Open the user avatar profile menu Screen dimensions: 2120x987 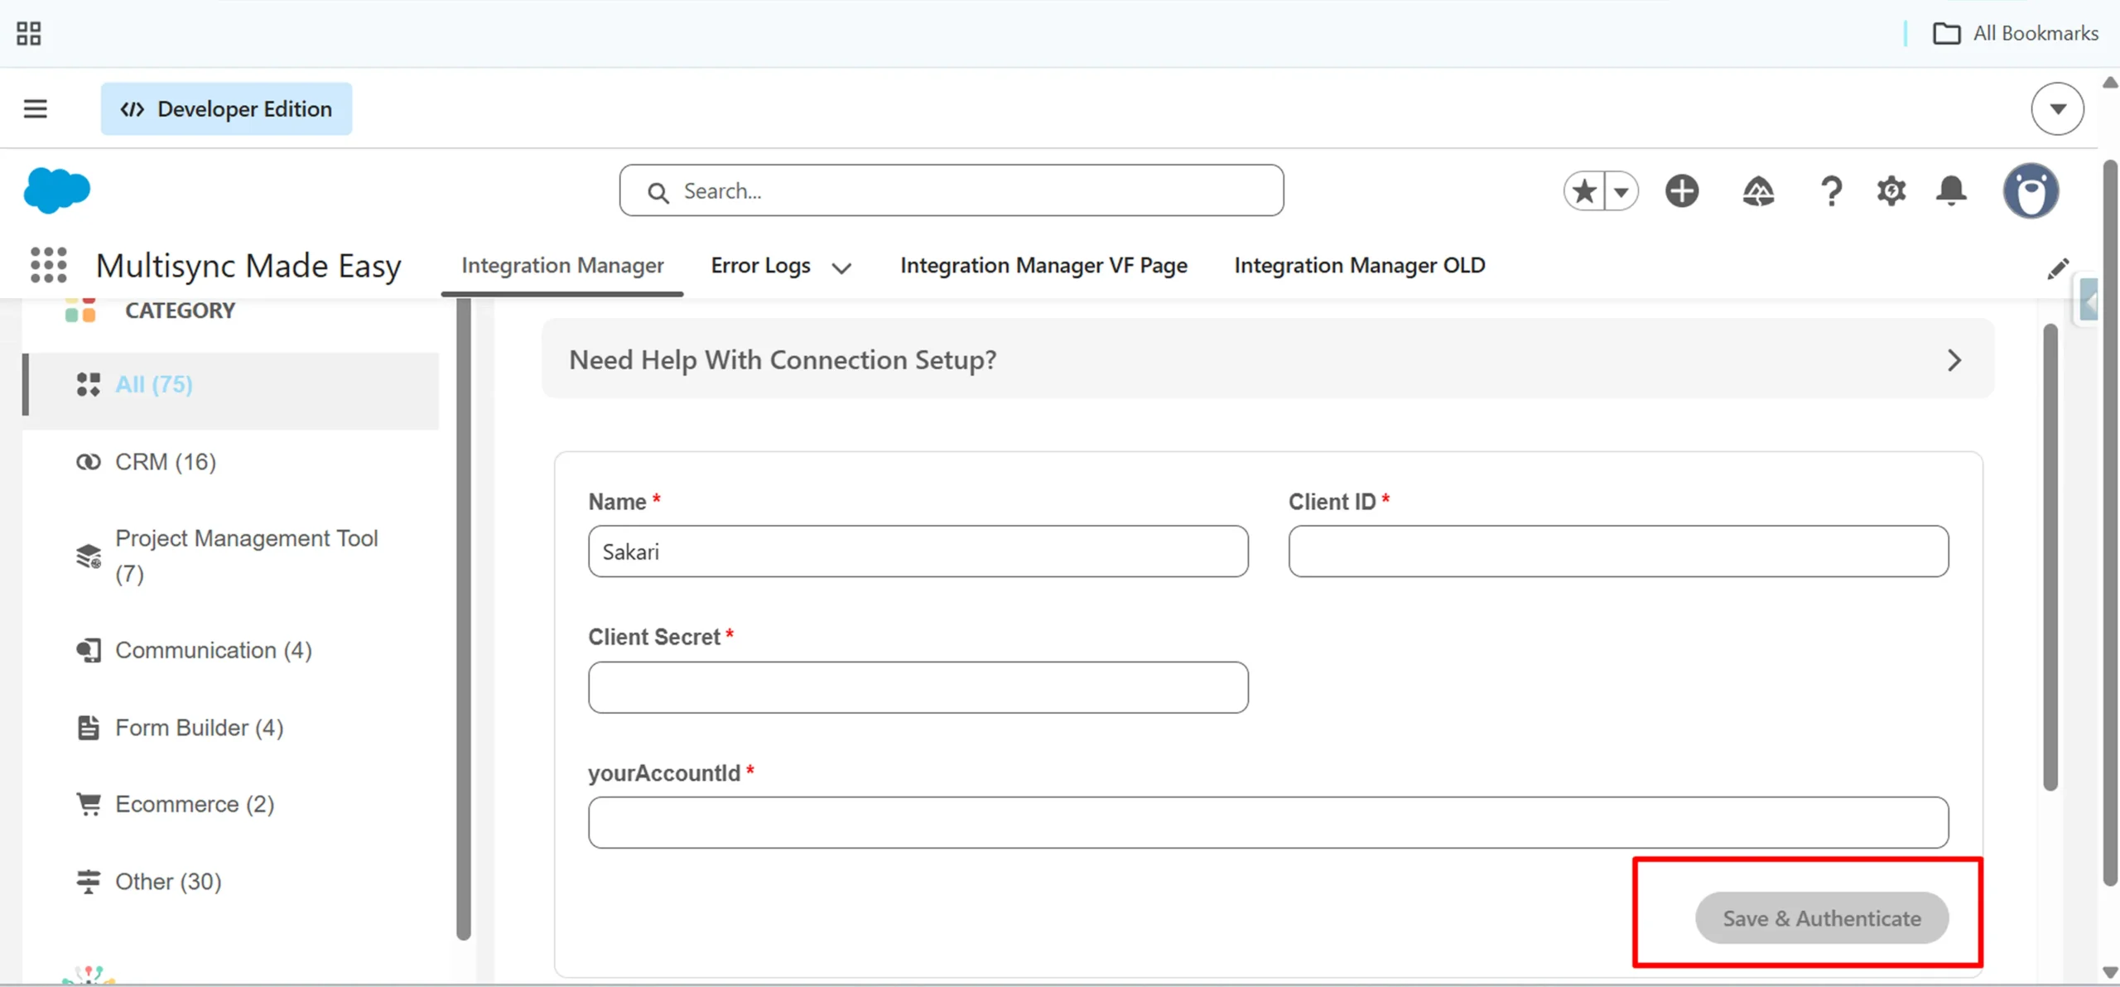(2031, 191)
